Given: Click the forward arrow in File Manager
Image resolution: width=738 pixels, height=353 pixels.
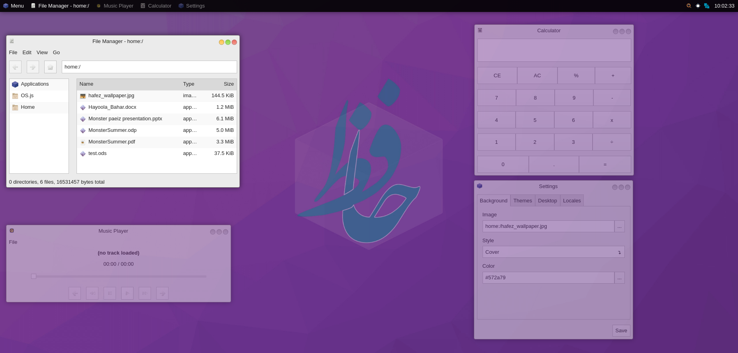Looking at the screenshot, I should (33, 67).
